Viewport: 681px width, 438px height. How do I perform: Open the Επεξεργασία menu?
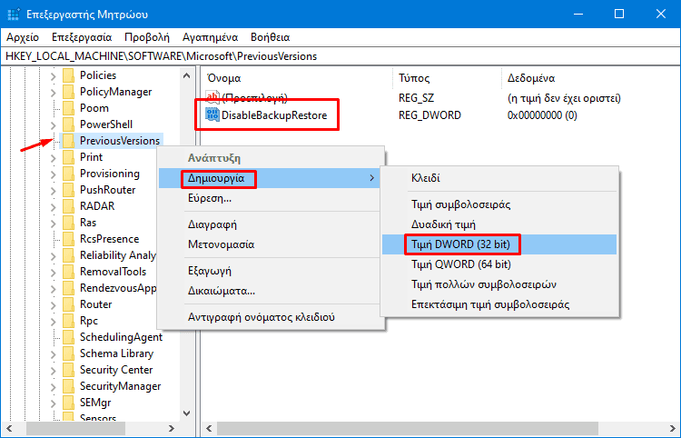pyautogui.click(x=82, y=37)
